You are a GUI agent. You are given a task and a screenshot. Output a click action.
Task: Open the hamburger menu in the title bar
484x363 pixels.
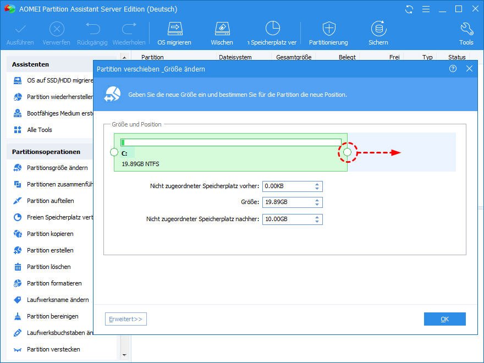[x=426, y=9]
